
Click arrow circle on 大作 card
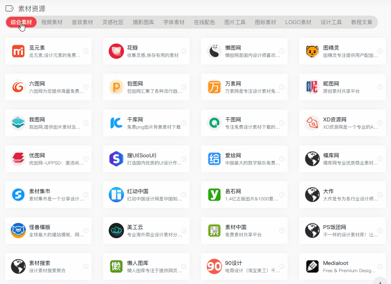tap(380, 195)
